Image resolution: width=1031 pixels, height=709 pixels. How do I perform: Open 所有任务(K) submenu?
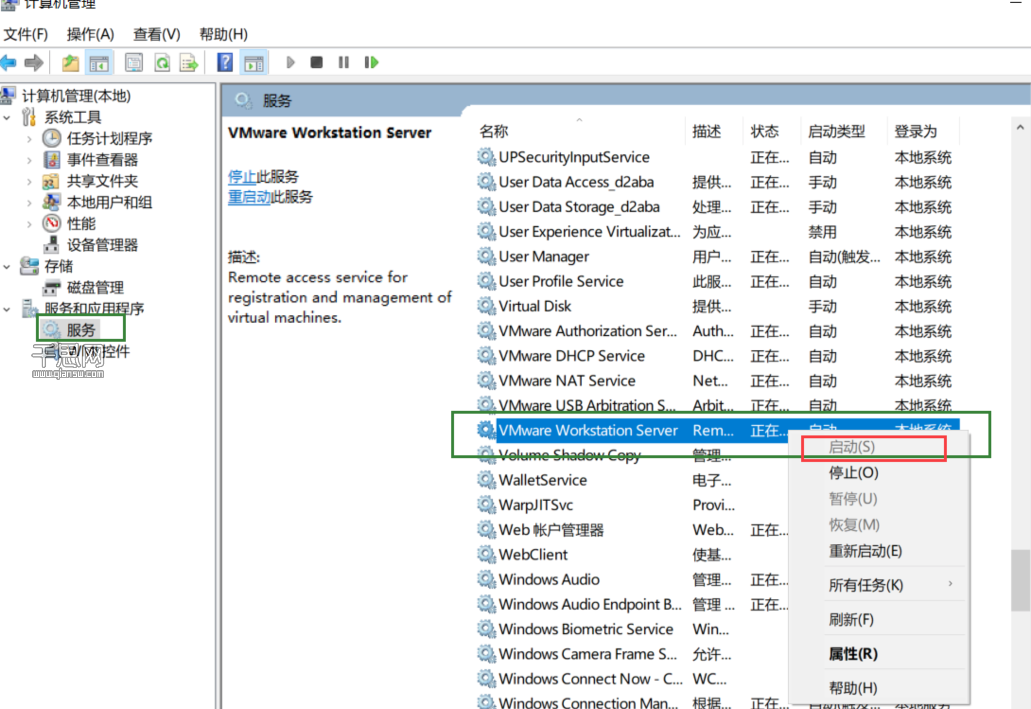coord(879,585)
